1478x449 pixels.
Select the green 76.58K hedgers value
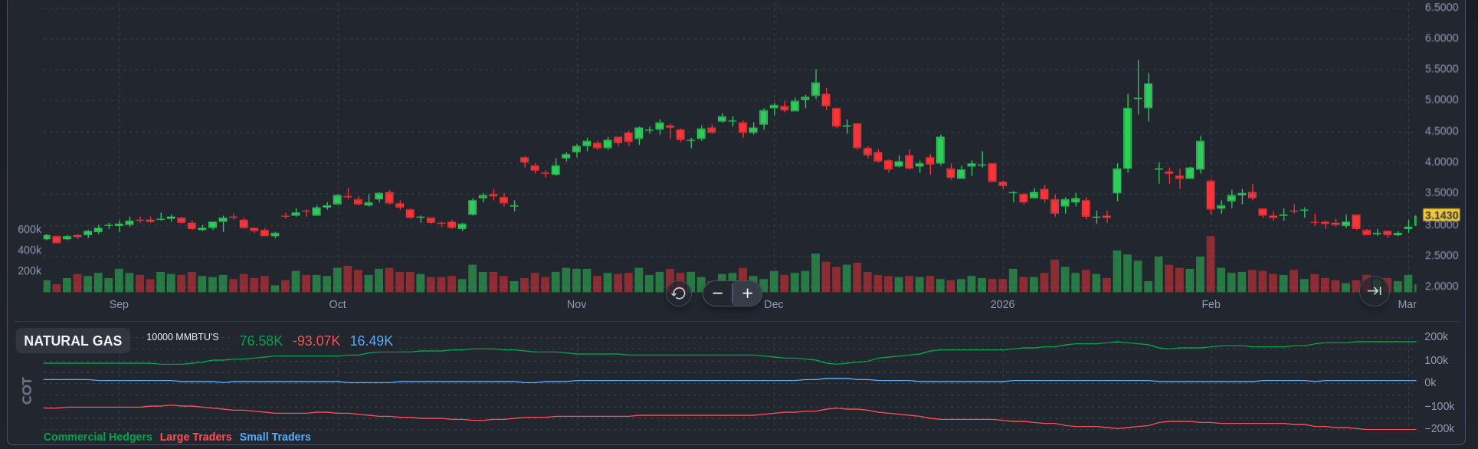click(x=261, y=341)
